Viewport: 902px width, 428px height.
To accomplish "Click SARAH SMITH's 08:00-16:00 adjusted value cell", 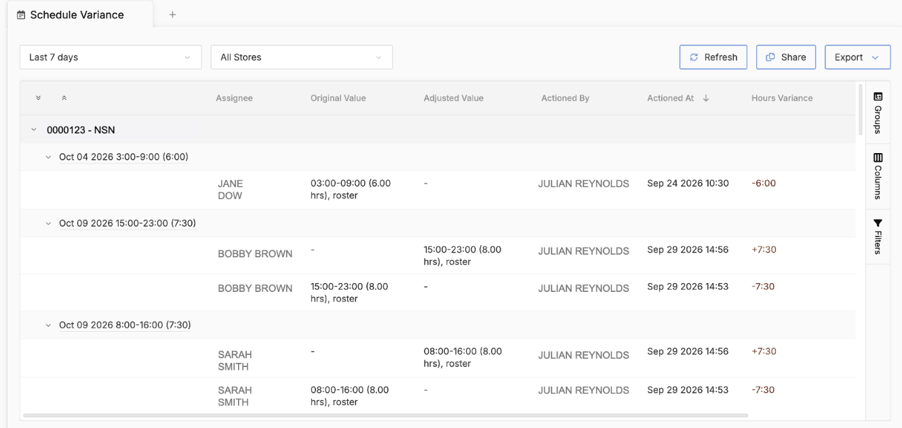I will (463, 358).
